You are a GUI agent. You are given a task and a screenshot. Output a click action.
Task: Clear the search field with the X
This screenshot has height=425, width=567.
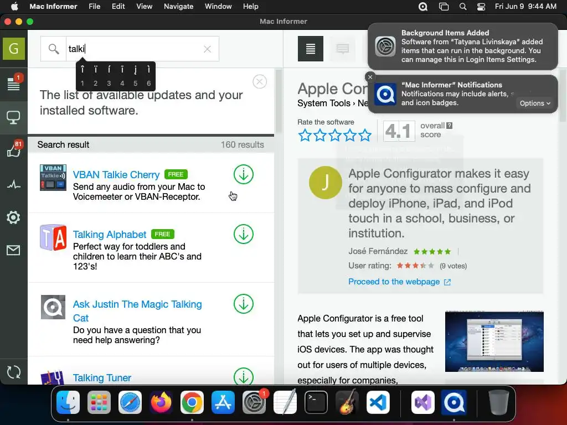(x=207, y=49)
